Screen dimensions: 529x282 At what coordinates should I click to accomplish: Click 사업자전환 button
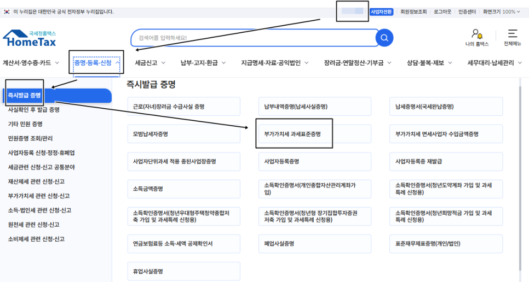[x=381, y=12]
